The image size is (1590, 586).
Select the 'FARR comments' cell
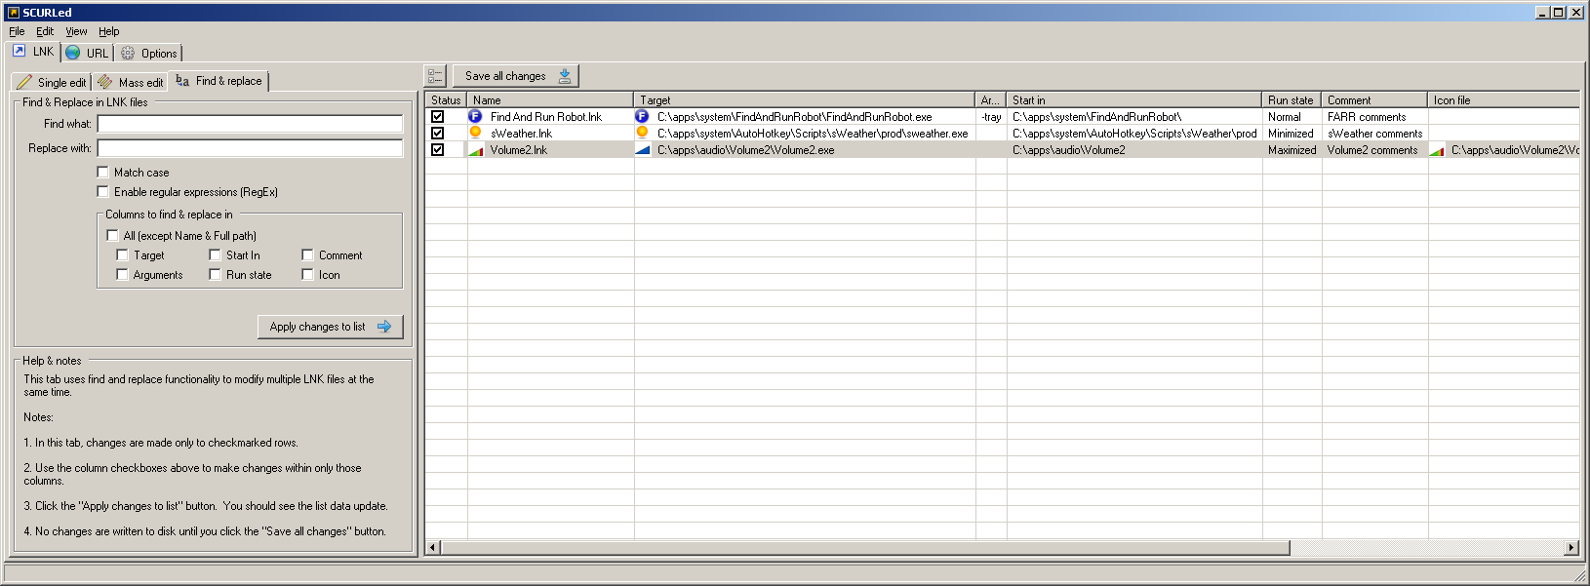[1374, 116]
